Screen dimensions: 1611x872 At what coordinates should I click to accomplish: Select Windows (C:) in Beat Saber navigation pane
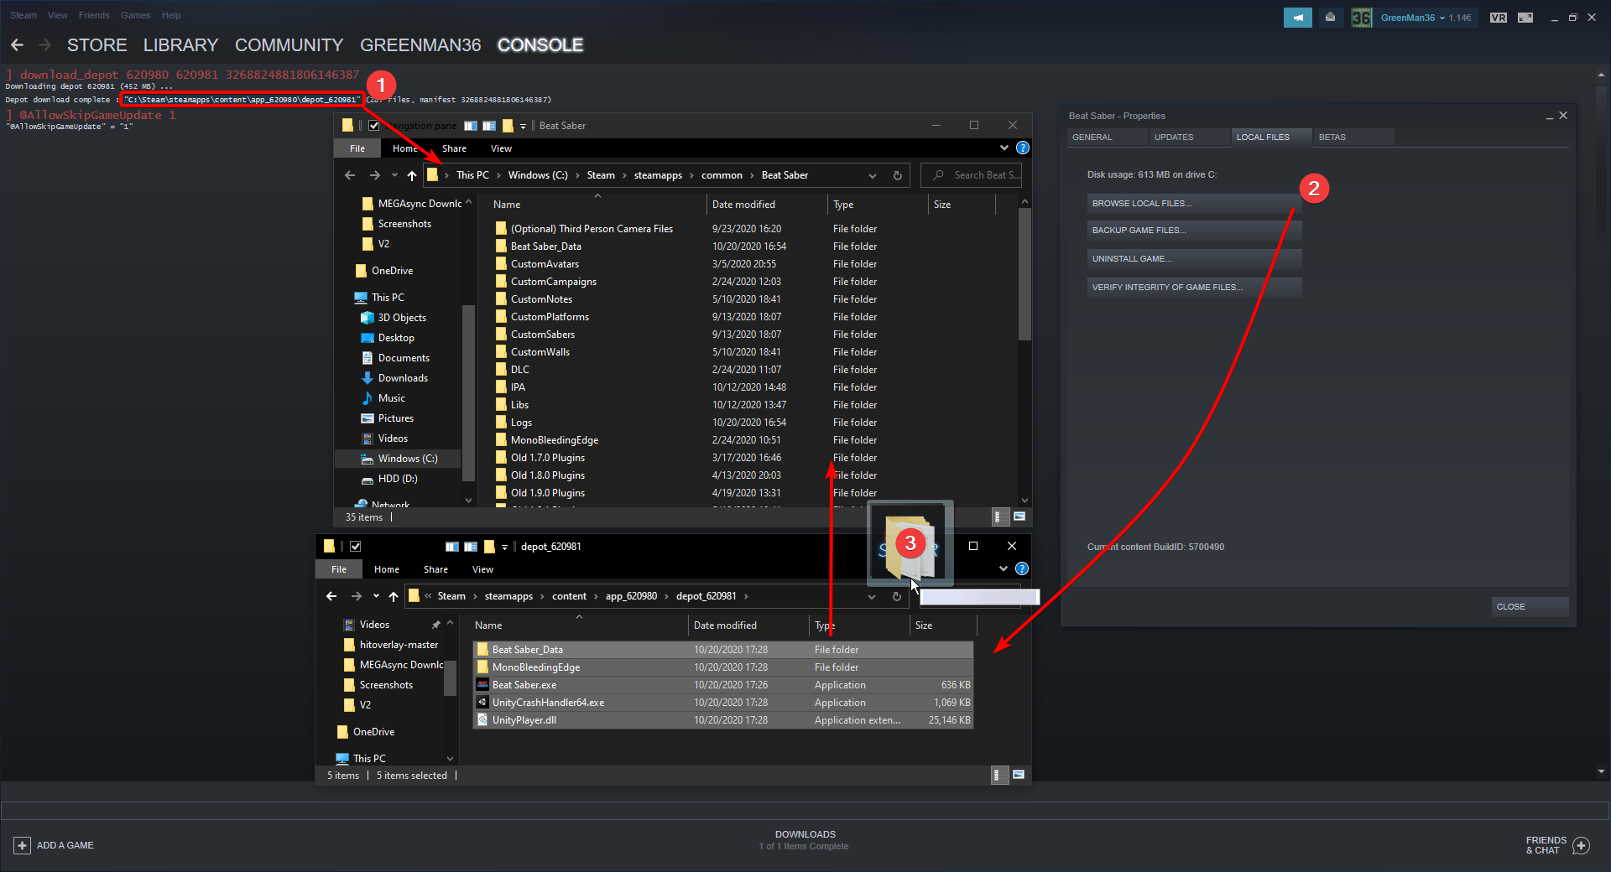pos(407,459)
